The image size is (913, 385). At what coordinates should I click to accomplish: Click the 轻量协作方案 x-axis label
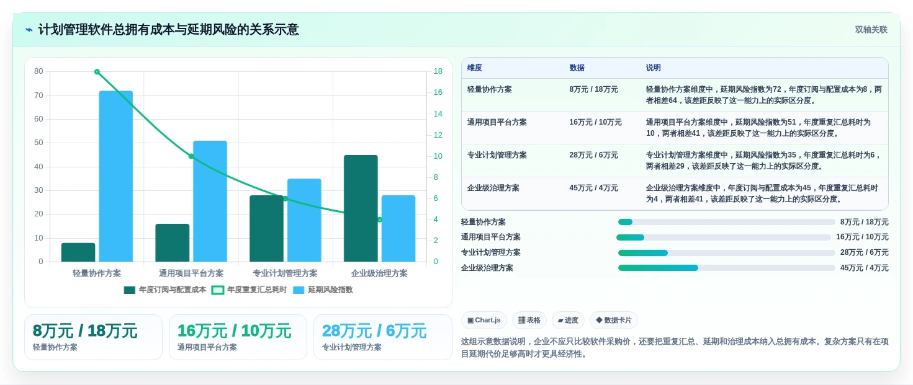click(97, 273)
